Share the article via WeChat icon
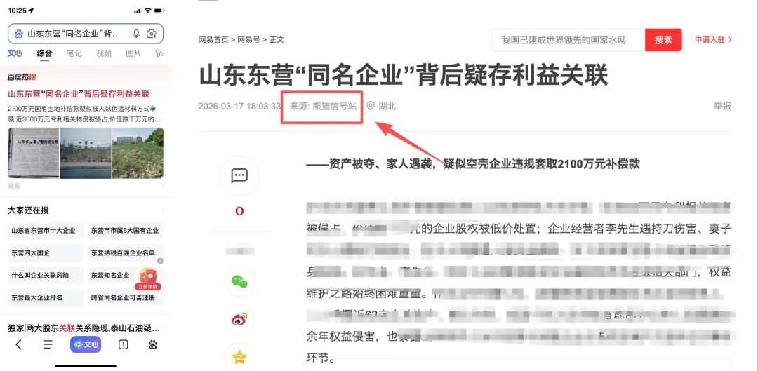 coord(239,281)
